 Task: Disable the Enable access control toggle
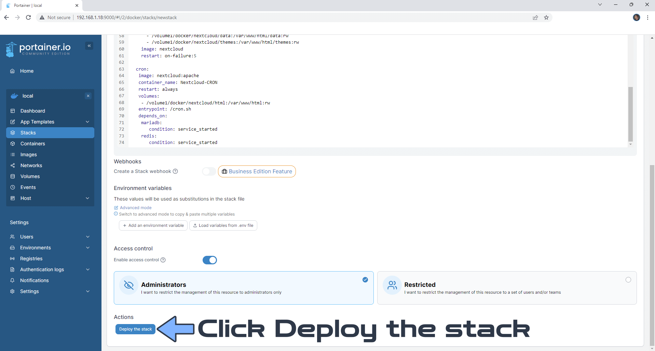click(x=210, y=260)
